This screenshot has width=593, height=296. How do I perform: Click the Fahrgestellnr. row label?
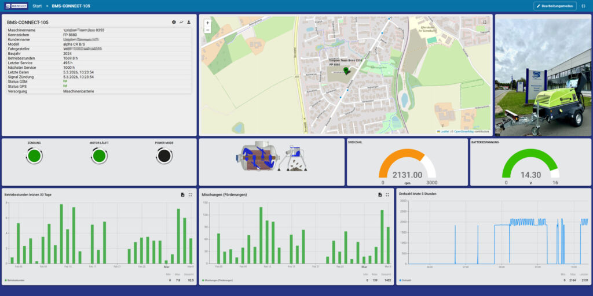pyautogui.click(x=20, y=49)
